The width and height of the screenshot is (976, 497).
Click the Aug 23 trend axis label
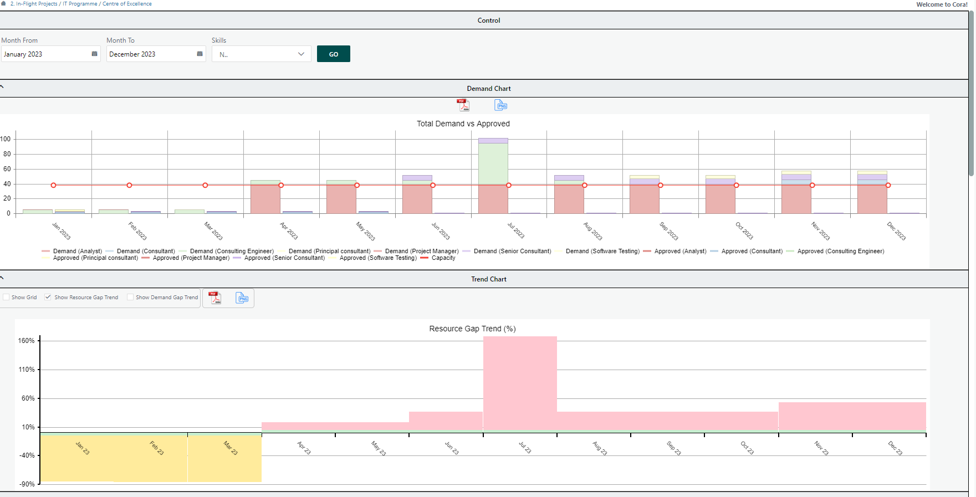click(x=600, y=448)
